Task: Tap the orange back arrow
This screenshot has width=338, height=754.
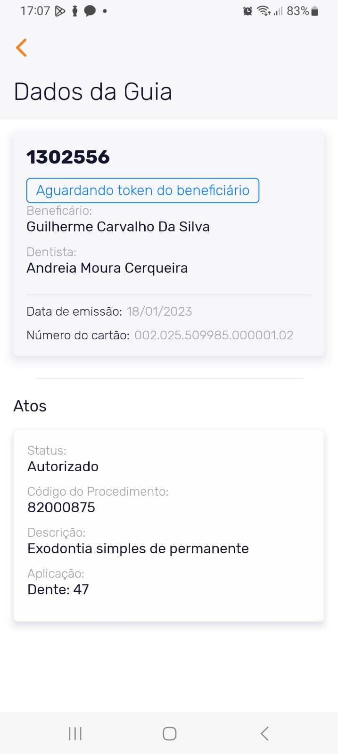Action: pyautogui.click(x=21, y=48)
